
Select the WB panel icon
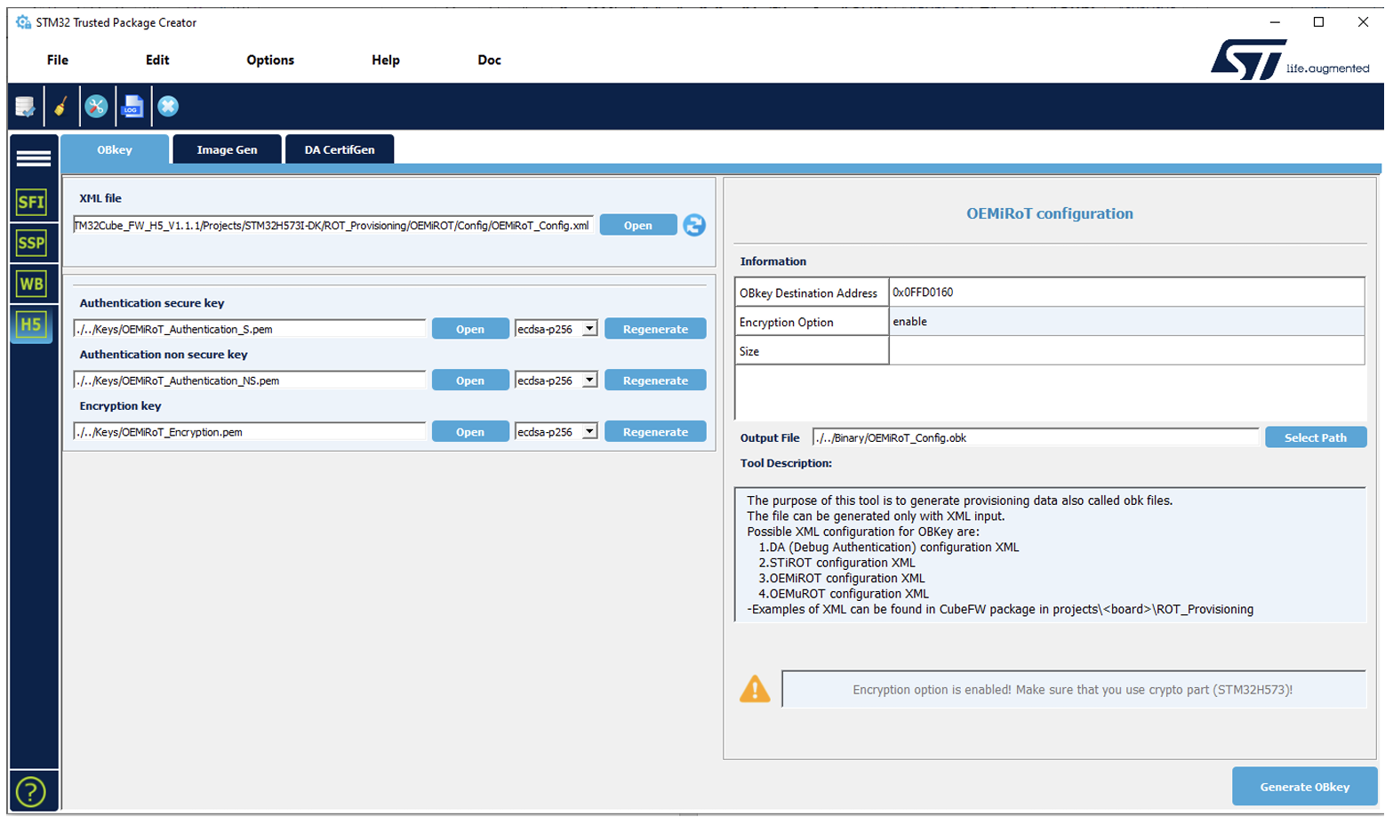32,284
